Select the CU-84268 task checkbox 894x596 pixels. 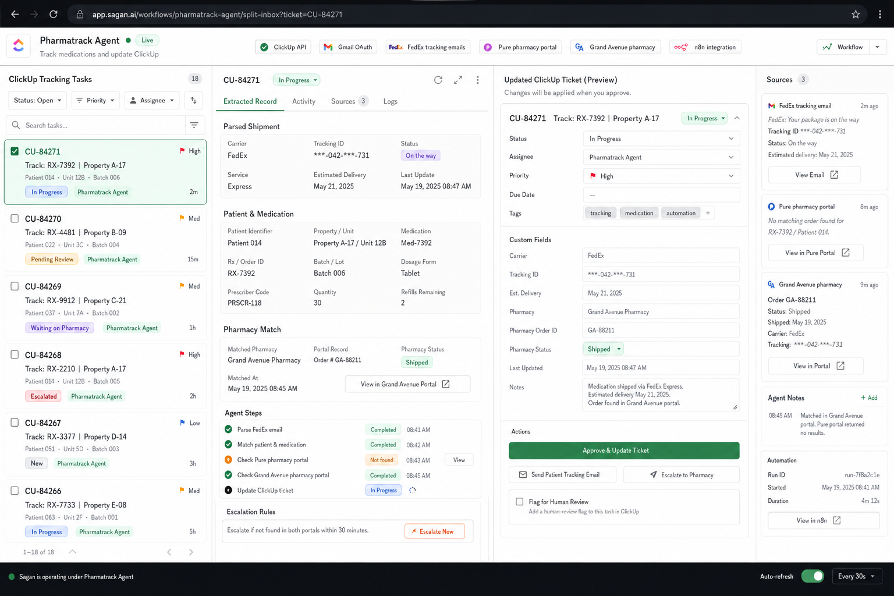coord(15,354)
